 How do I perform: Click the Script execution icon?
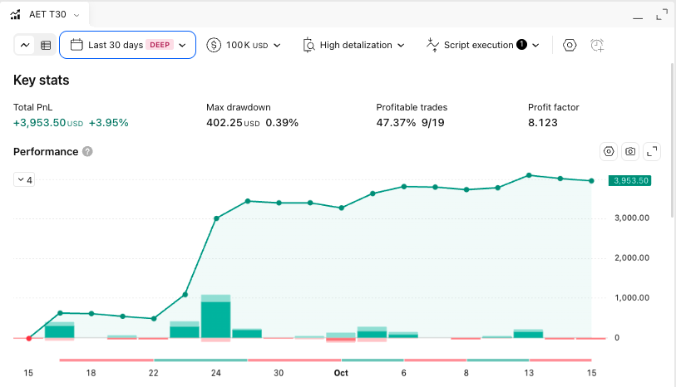pyautogui.click(x=432, y=45)
